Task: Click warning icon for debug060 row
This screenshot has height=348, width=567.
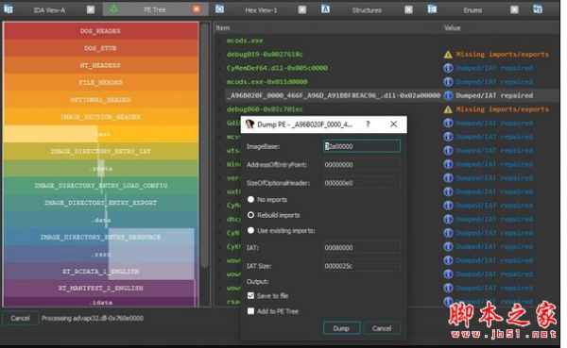Action: pos(448,109)
